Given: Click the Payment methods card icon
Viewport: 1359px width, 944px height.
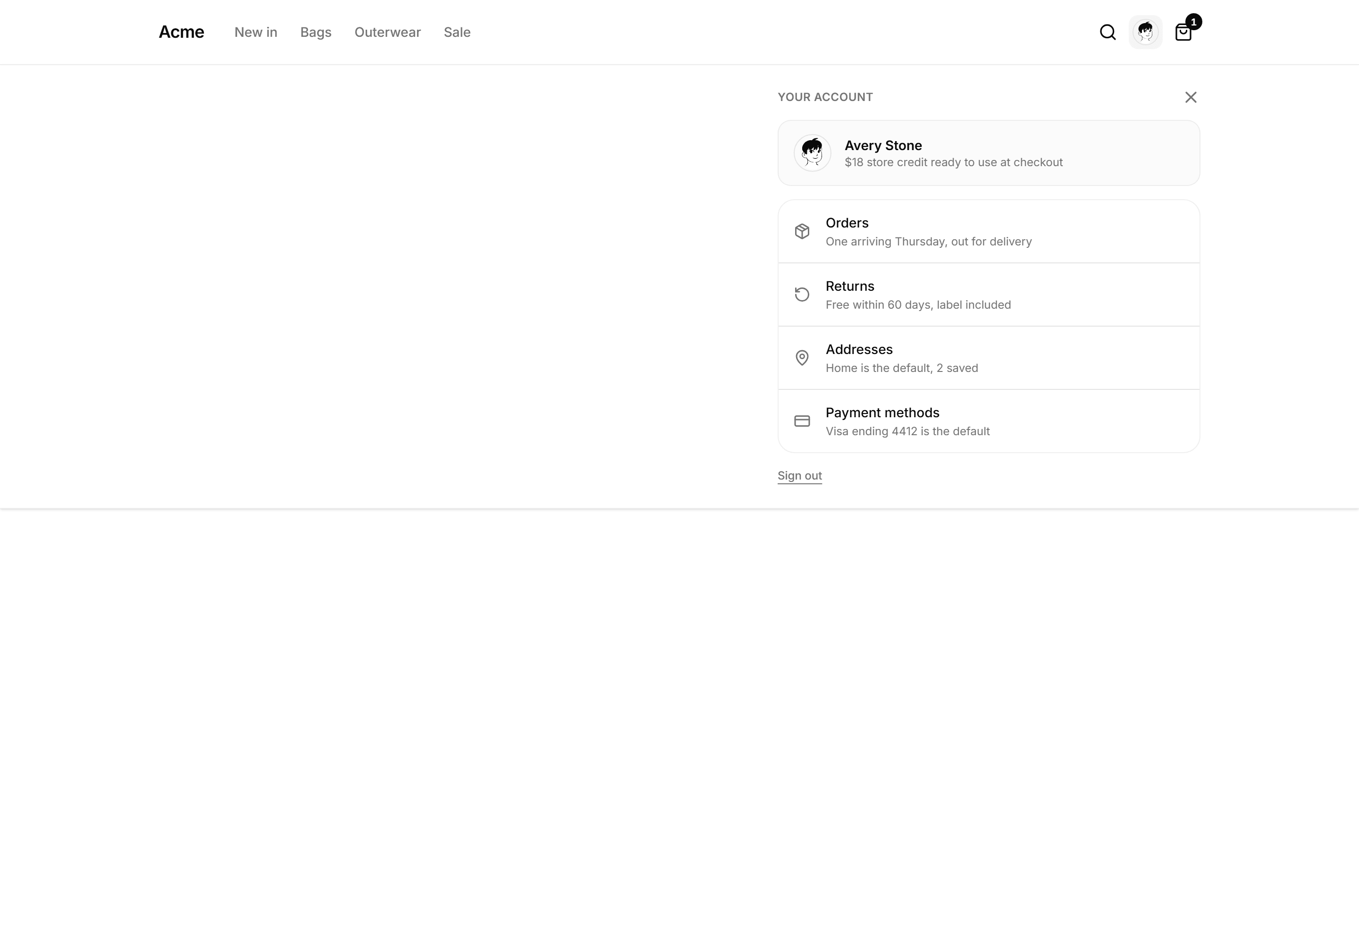Looking at the screenshot, I should point(802,421).
